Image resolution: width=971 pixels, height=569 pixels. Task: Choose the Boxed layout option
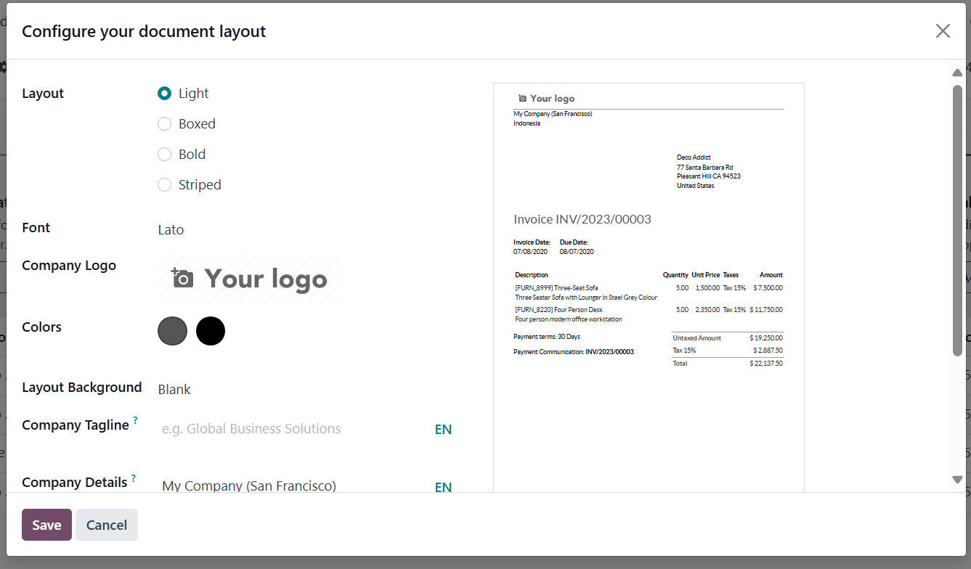[165, 124]
